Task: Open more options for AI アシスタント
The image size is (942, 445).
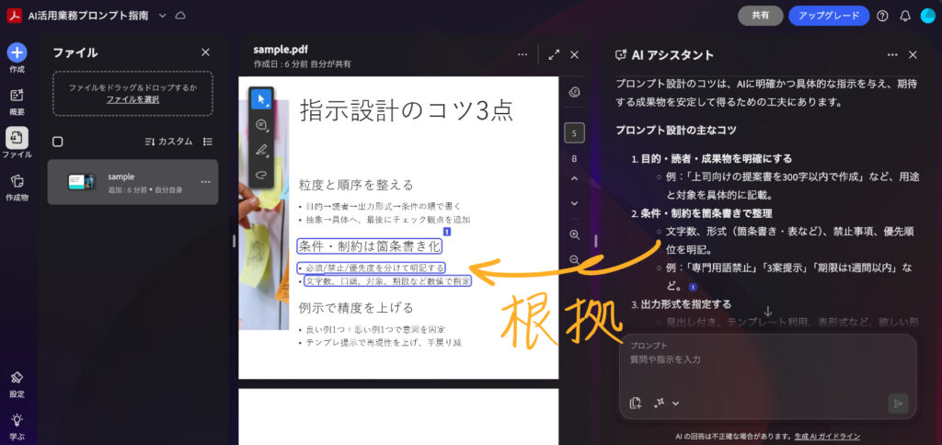Action: pos(892,54)
